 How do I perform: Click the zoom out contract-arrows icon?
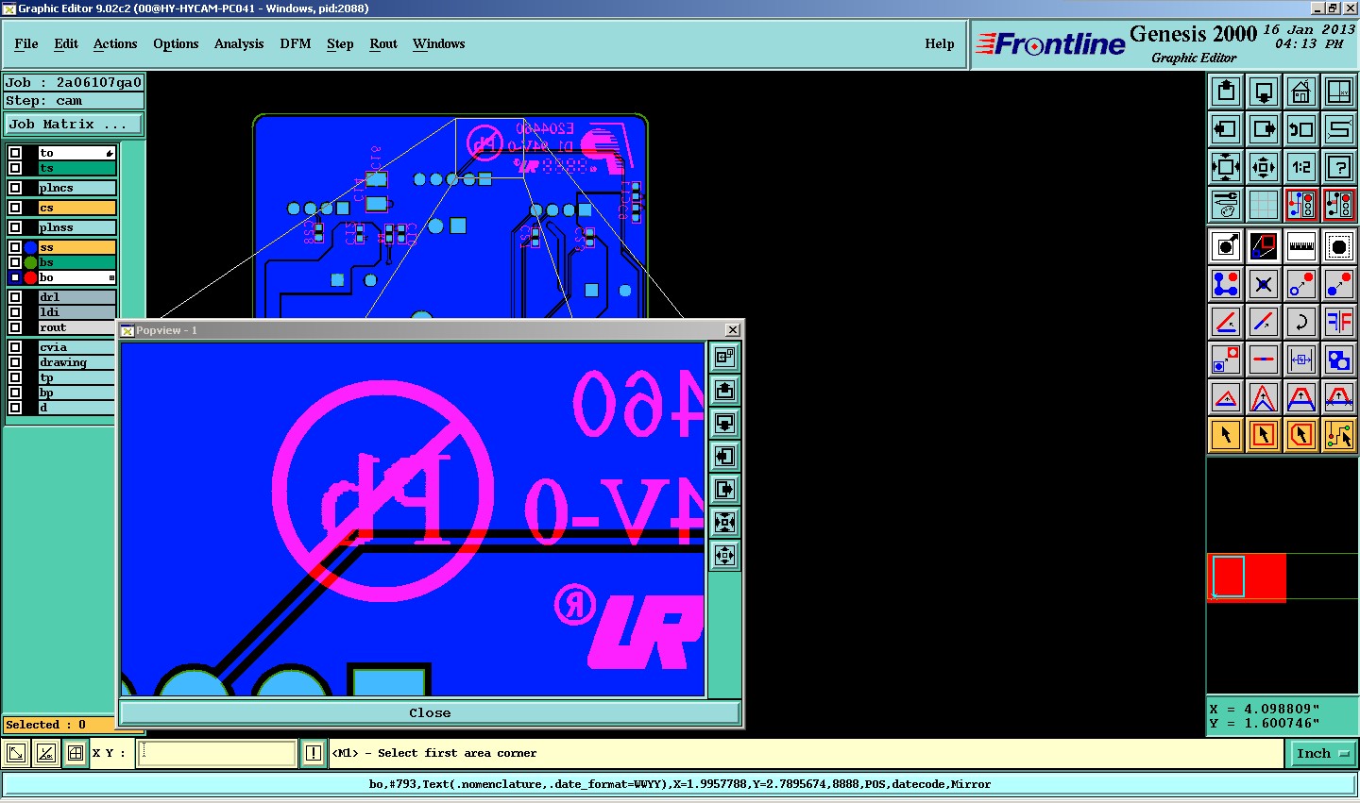(1264, 167)
